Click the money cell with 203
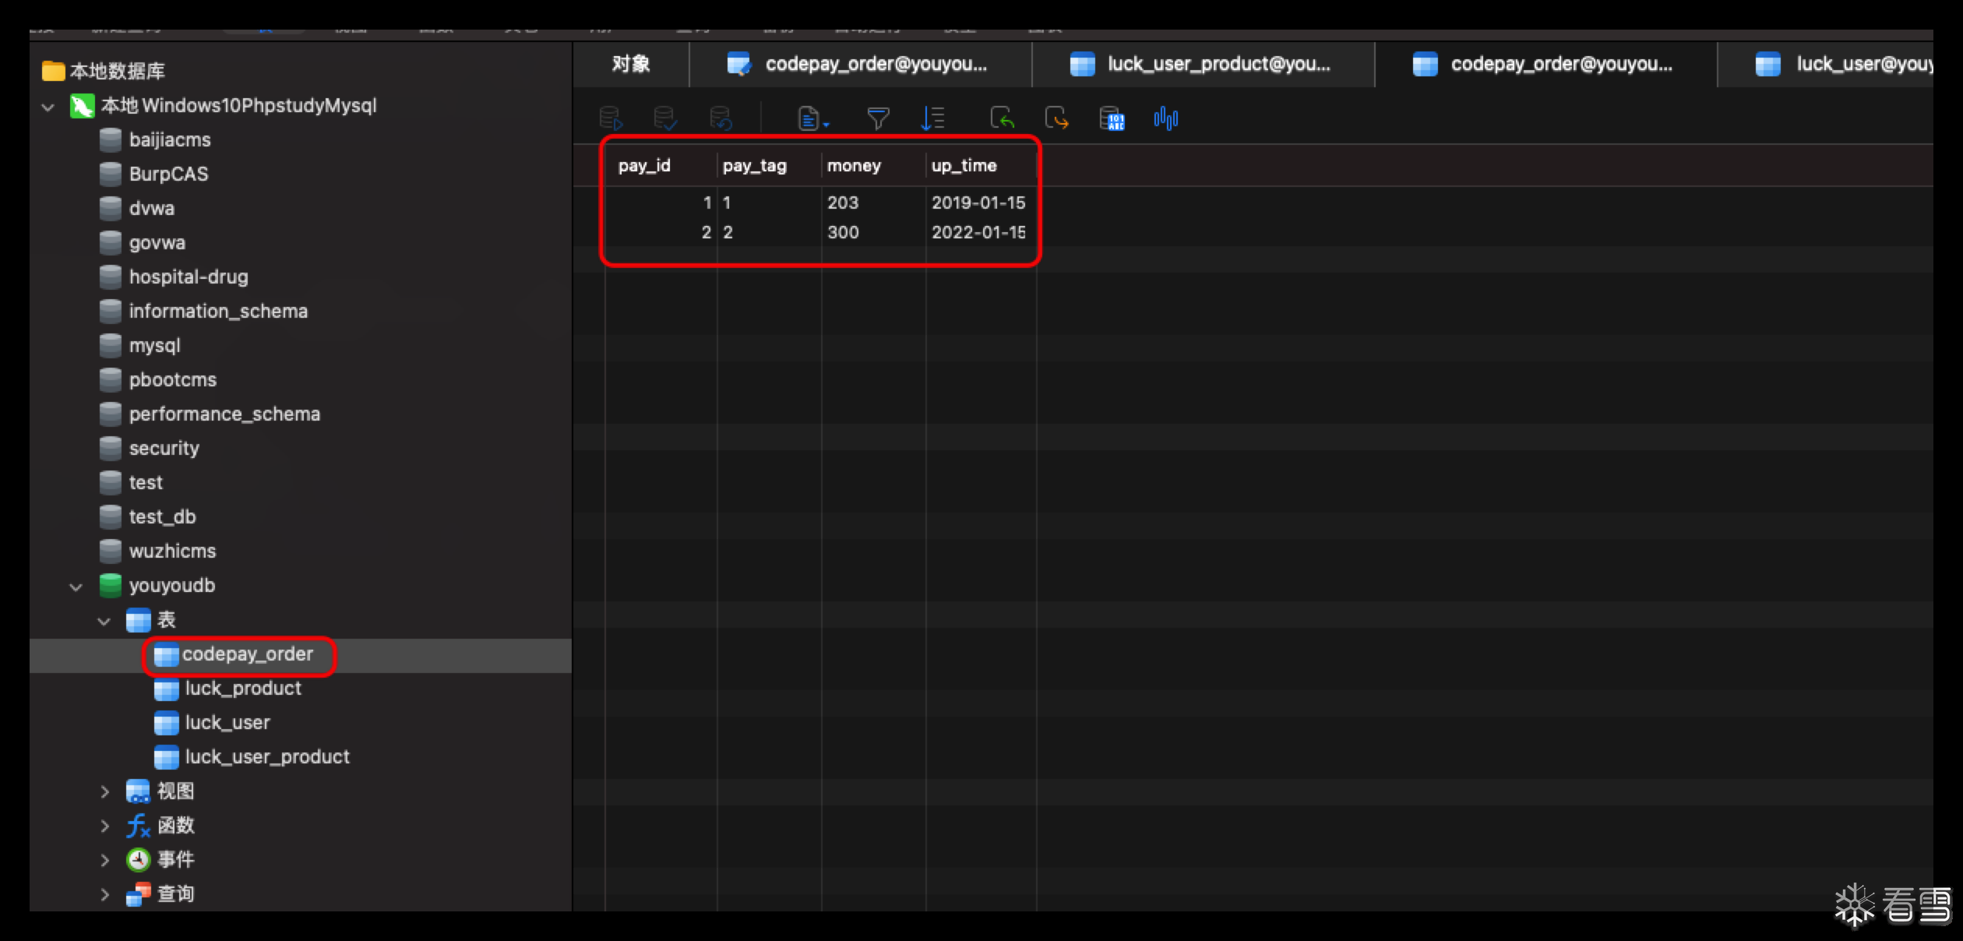This screenshot has height=941, width=1963. [x=873, y=203]
